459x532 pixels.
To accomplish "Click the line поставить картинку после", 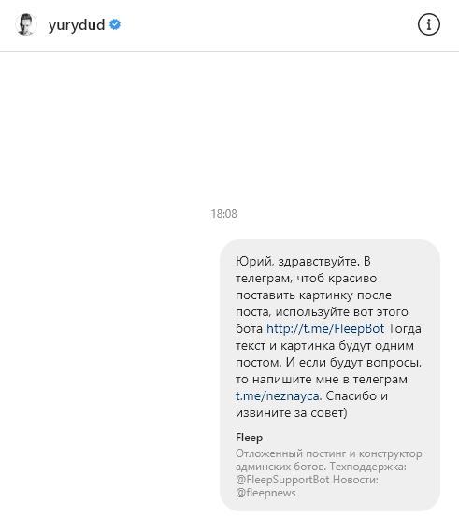I will 313,295.
